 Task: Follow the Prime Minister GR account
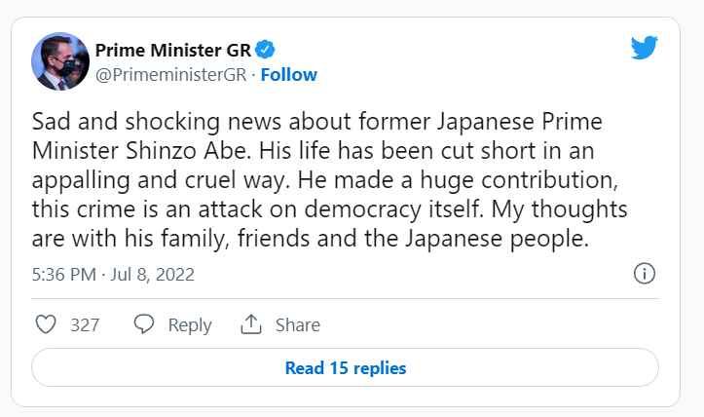(288, 75)
